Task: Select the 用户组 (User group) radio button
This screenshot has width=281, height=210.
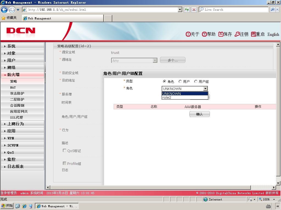Action: pyautogui.click(x=196, y=81)
